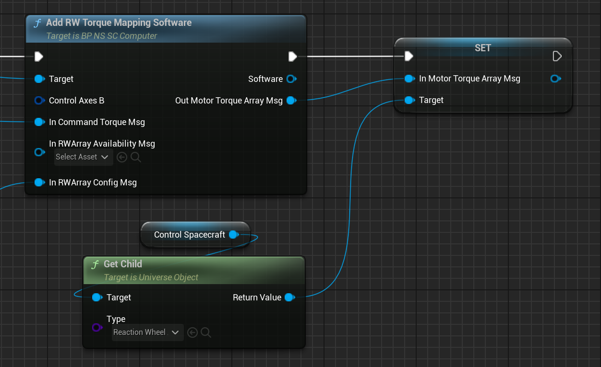This screenshot has width=601, height=367.
Task: Browse to Reaction Wheel class magnifier icon
Action: click(206, 333)
